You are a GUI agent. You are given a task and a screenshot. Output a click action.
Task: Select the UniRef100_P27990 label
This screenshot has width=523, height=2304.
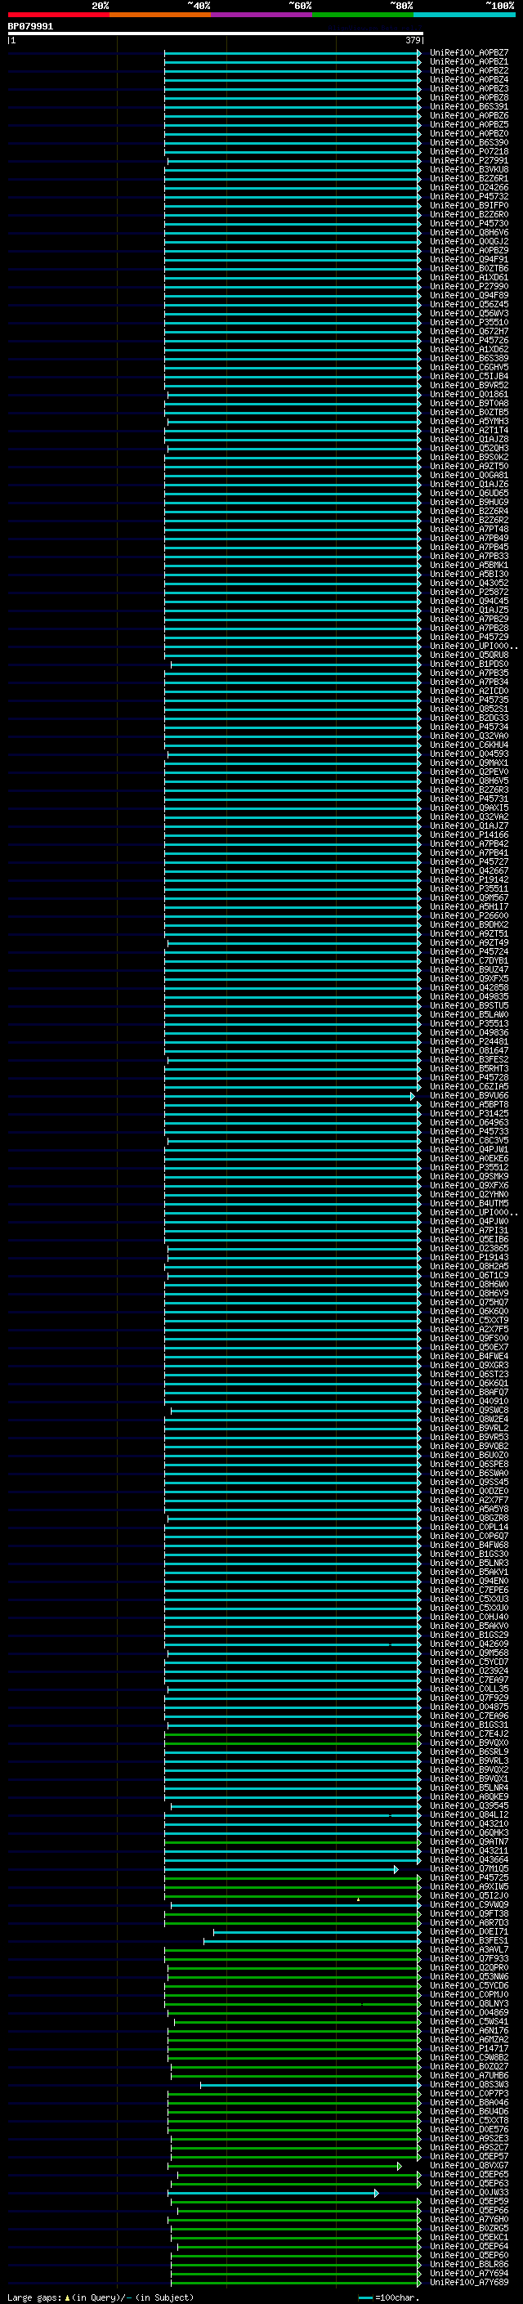pos(468,286)
